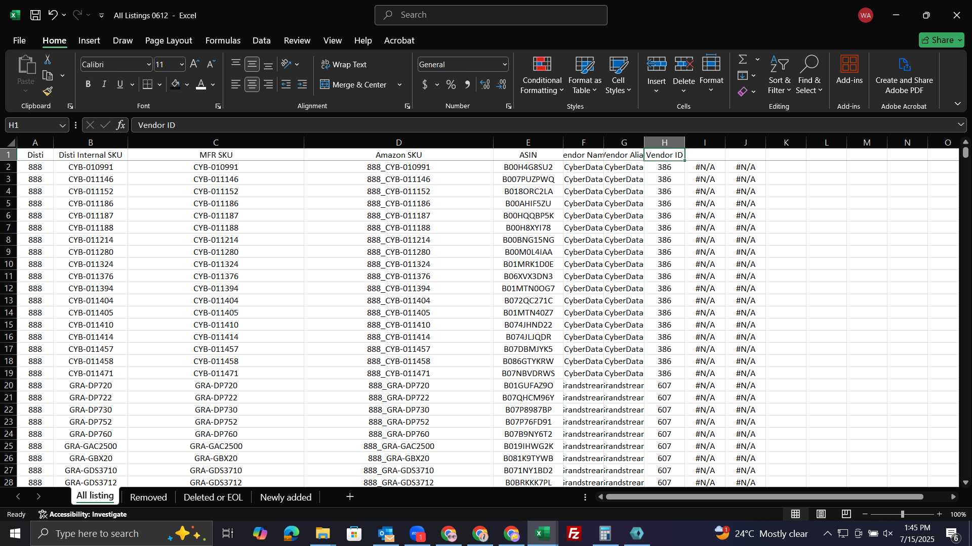This screenshot has height=546, width=972.
Task: Click Create and Share Adobe PDF
Action: pos(904,75)
